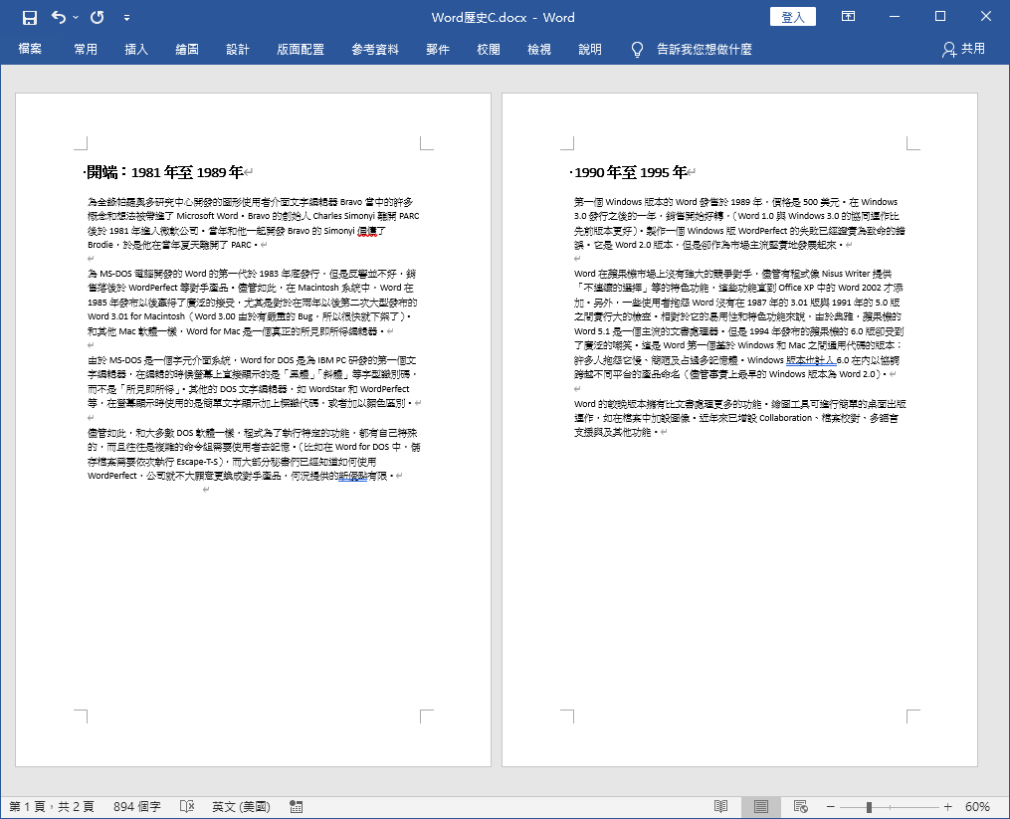This screenshot has width=1010, height=819.
Task: Click the proofing check icon in status bar
Action: point(187,807)
